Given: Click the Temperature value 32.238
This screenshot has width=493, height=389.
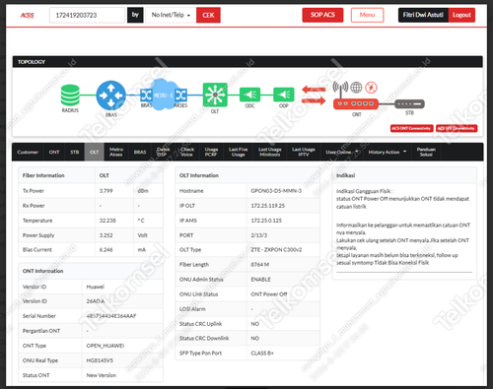Looking at the screenshot, I should click(107, 221).
